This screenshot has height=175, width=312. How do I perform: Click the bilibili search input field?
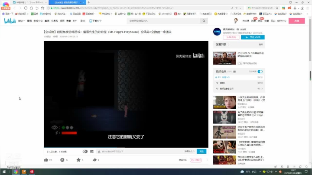pyautogui.click(x=163, y=21)
